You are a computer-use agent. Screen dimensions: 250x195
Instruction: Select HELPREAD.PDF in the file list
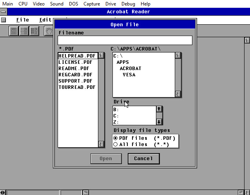pyautogui.click(x=78, y=56)
